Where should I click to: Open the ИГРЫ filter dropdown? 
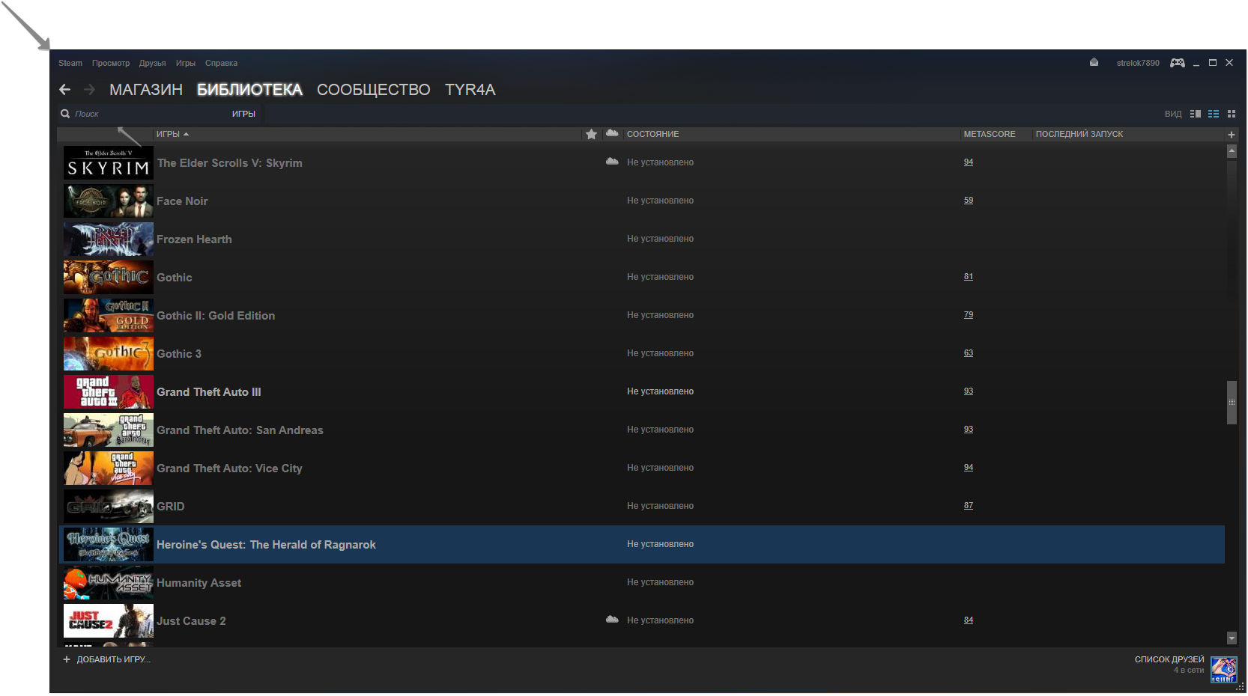tap(243, 114)
